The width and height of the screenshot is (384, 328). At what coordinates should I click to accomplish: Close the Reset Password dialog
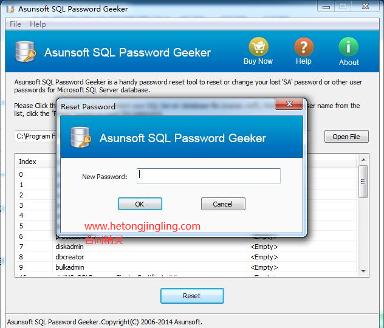point(289,104)
